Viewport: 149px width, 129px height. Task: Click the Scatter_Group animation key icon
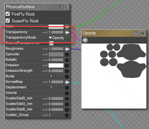click(x=45, y=115)
